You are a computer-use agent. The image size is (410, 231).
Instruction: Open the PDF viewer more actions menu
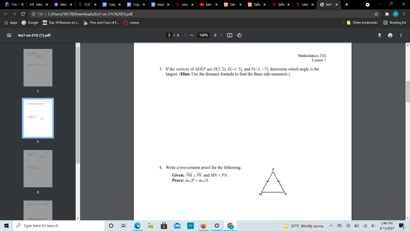tap(401, 35)
